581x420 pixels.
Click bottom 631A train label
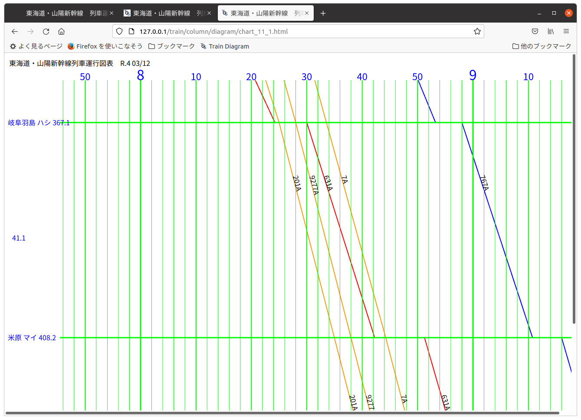point(445,403)
